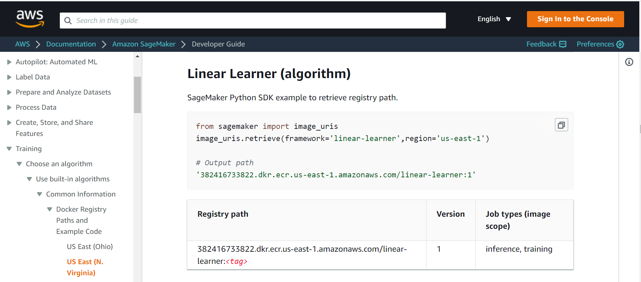The width and height of the screenshot is (641, 282).
Task: Select US East (N. Virginia) in sidebar
Action: tap(85, 267)
